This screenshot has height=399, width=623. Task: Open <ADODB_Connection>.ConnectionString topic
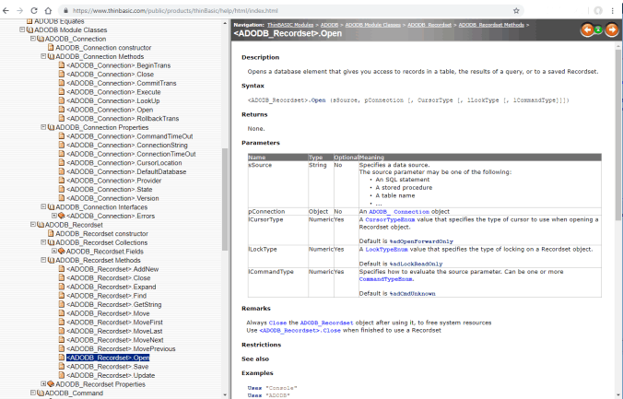pos(127,145)
